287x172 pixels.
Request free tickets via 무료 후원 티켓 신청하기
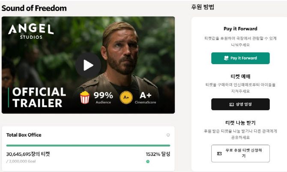tap(240, 153)
